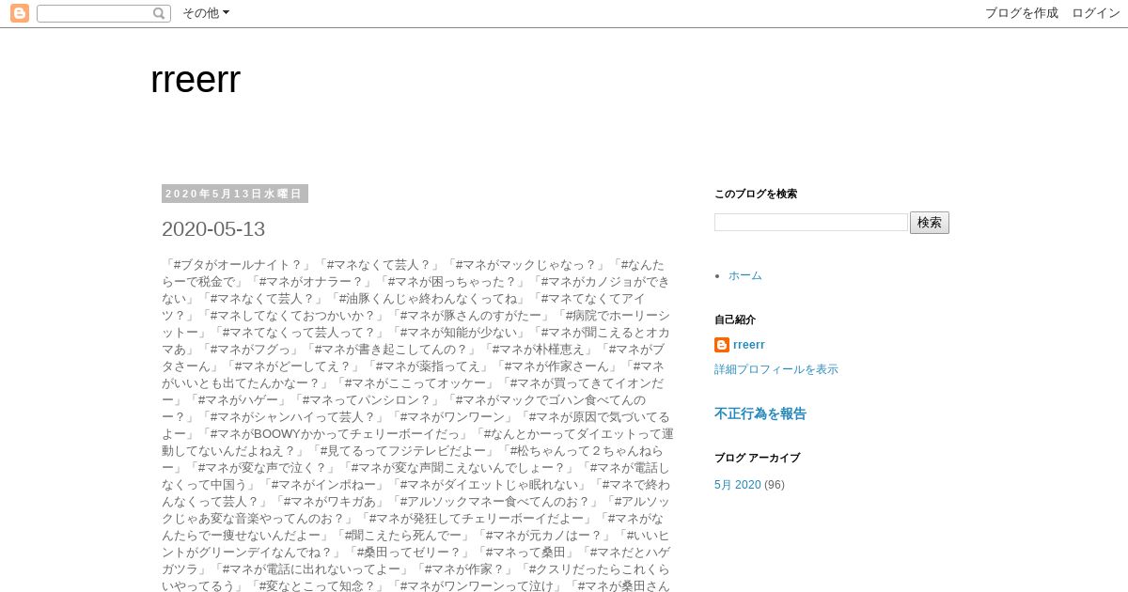The height and width of the screenshot is (592, 1128).
Task: Click the 不正行為を報告 link
Action: click(x=760, y=413)
